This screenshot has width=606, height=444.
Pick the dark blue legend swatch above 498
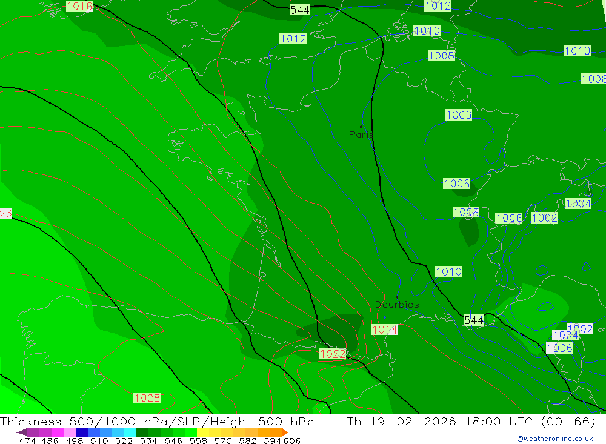coord(82,432)
